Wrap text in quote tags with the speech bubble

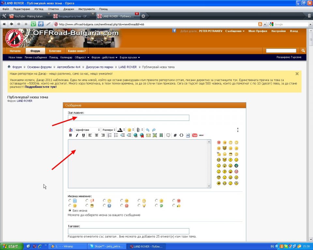pos(168,135)
